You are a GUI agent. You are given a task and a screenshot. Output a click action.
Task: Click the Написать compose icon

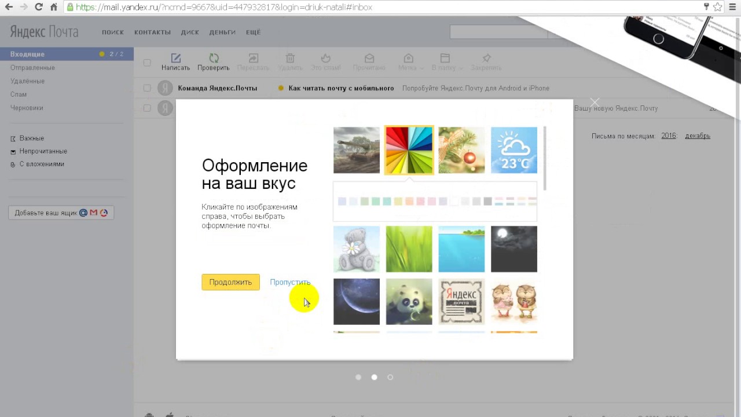[176, 58]
